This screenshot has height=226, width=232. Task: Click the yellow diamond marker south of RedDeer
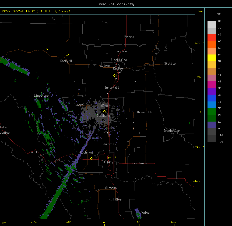click(x=115, y=75)
